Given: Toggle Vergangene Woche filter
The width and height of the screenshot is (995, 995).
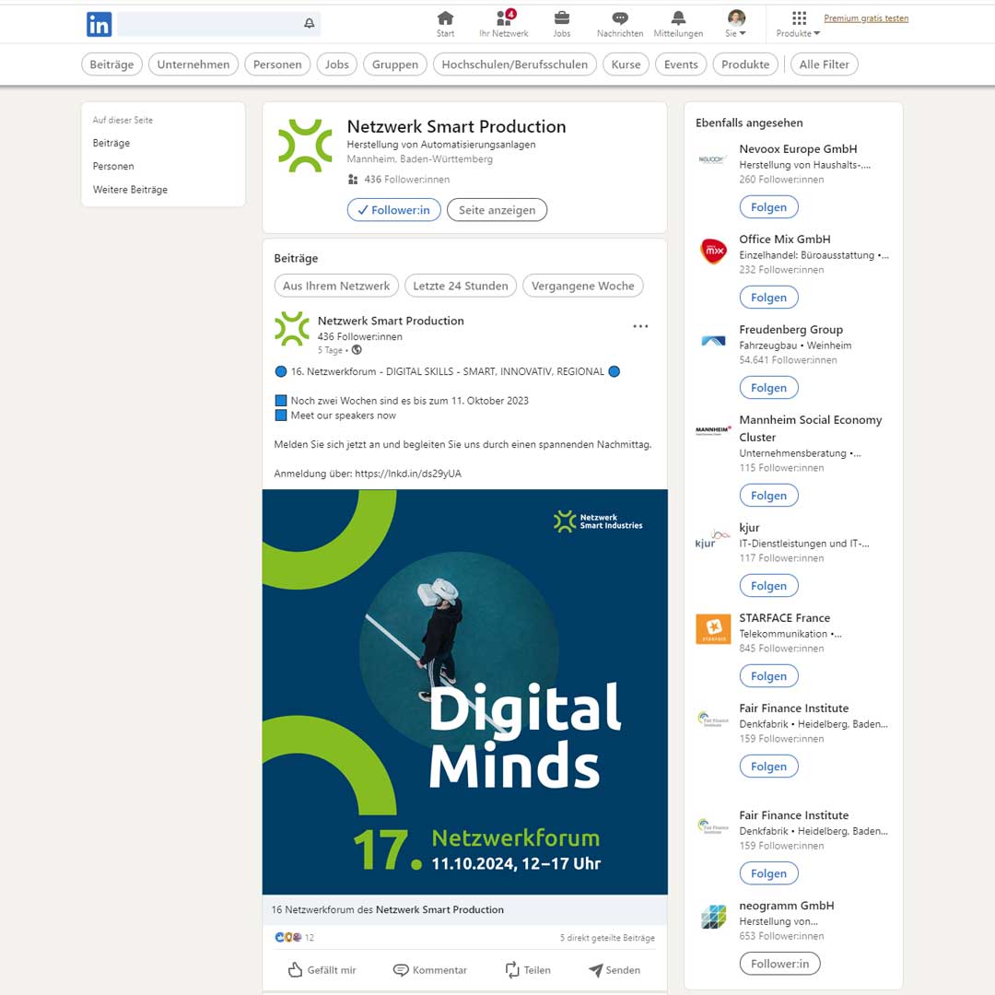Looking at the screenshot, I should click(x=582, y=286).
